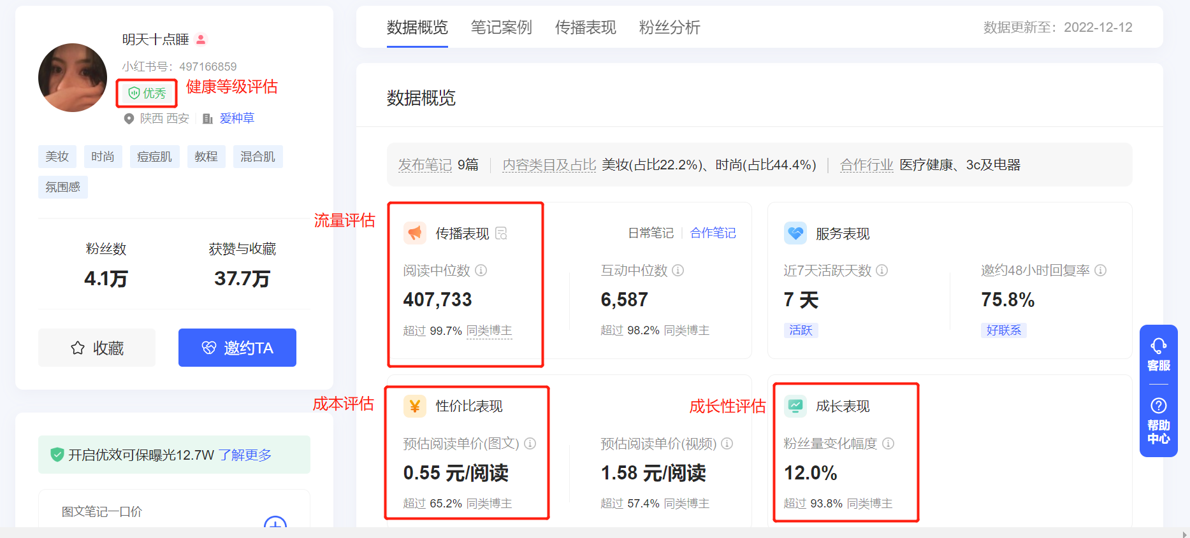Click info icon beside 邀约48小时回复率
The width and height of the screenshot is (1190, 538).
1101,271
